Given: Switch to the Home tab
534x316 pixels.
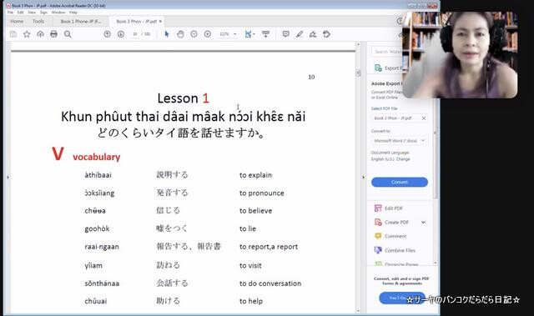Looking at the screenshot, I should [x=17, y=21].
